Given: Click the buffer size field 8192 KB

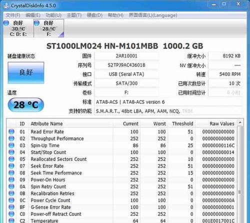Looking at the screenshot, I should click(x=225, y=56).
